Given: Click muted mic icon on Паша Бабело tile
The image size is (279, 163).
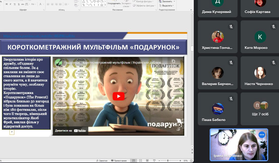Looking at the screenshot, I should click(231, 99).
